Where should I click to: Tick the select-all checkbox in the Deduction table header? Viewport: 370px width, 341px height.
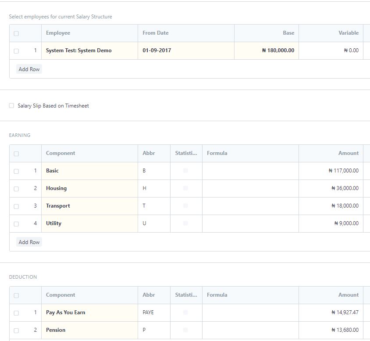(16, 296)
